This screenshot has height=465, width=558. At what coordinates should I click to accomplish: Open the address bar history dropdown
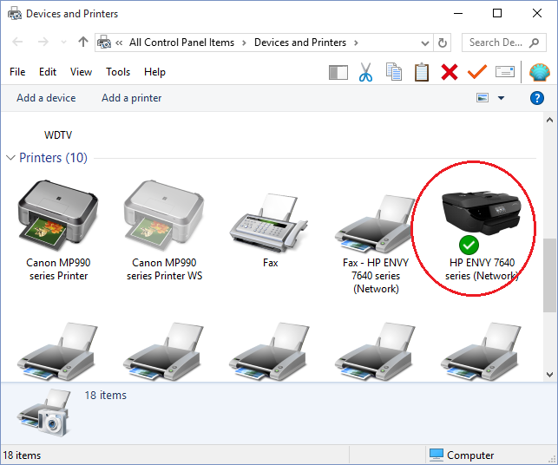[424, 43]
